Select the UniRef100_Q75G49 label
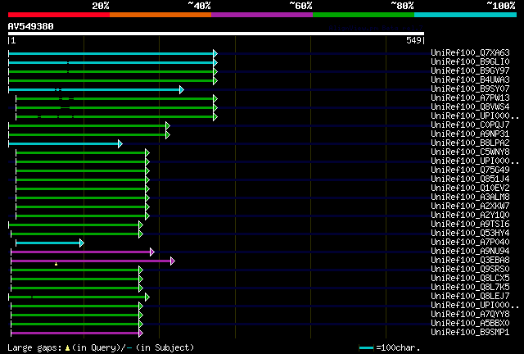 [470, 170]
